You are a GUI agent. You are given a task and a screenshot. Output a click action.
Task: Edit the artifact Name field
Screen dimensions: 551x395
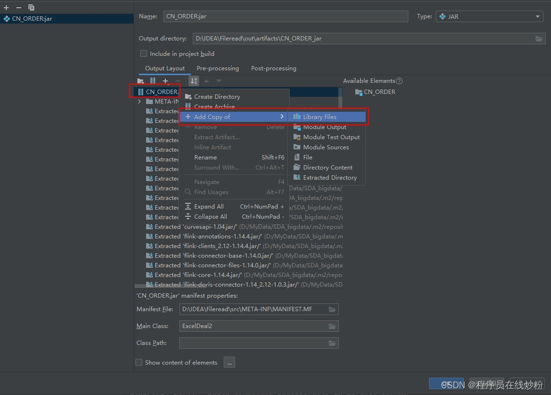285,16
